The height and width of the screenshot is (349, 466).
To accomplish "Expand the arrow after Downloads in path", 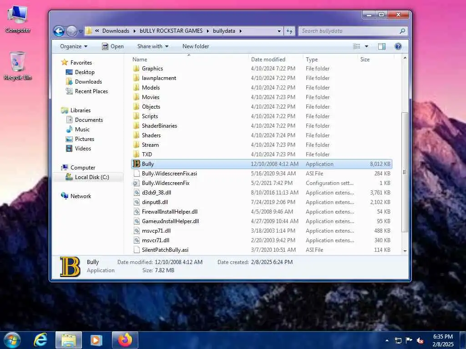I will (x=135, y=31).
